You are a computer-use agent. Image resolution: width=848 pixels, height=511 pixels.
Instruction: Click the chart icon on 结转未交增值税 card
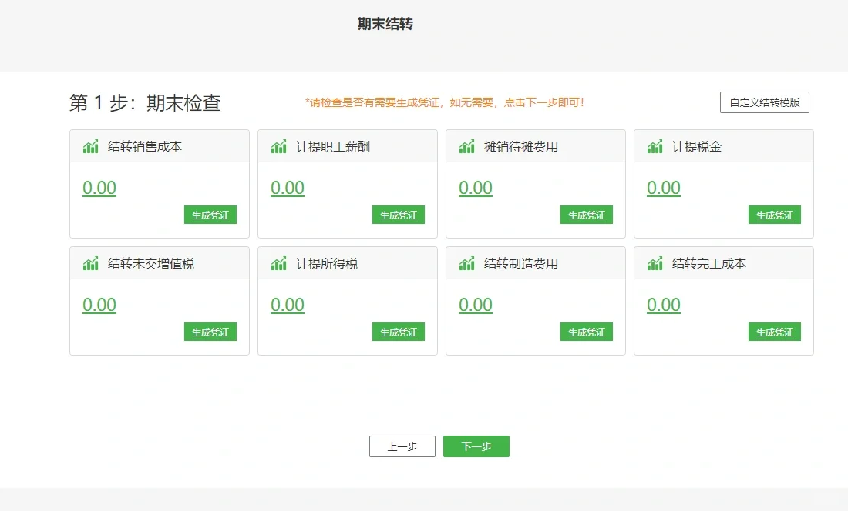[x=90, y=262]
